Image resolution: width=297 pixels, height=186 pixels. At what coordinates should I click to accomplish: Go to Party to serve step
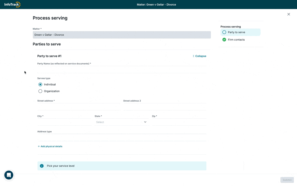click(x=236, y=32)
